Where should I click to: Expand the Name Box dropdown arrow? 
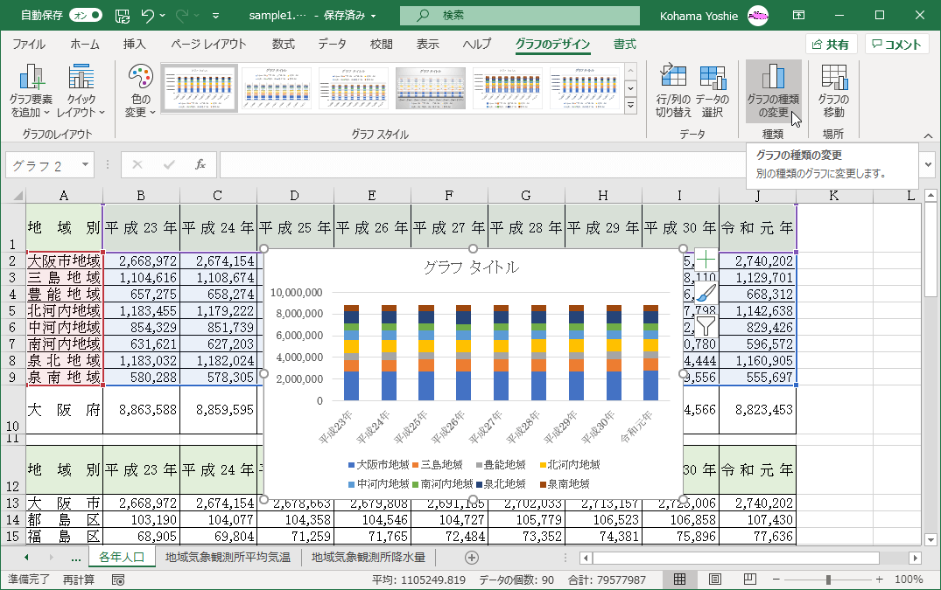pos(86,164)
